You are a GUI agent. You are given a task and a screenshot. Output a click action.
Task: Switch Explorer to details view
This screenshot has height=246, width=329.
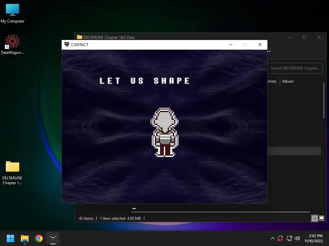pos(315,218)
